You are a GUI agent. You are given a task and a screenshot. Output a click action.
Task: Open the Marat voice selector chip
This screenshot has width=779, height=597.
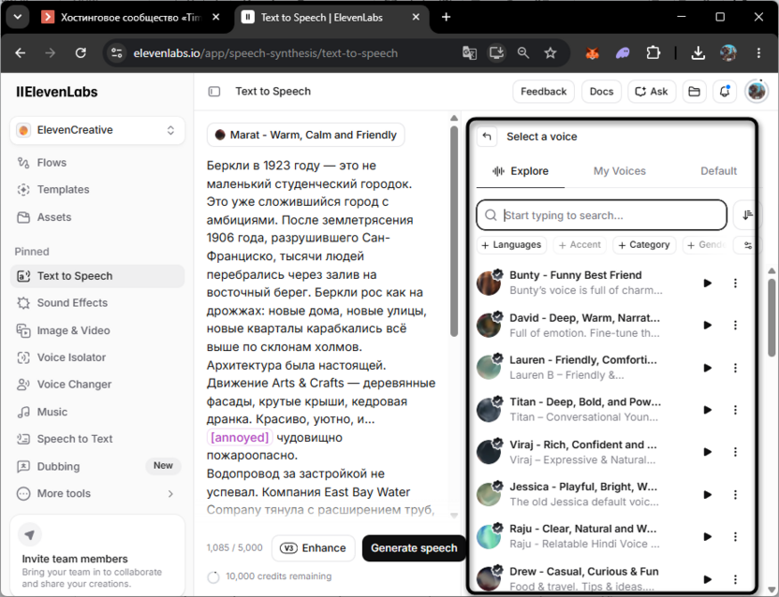tap(305, 135)
